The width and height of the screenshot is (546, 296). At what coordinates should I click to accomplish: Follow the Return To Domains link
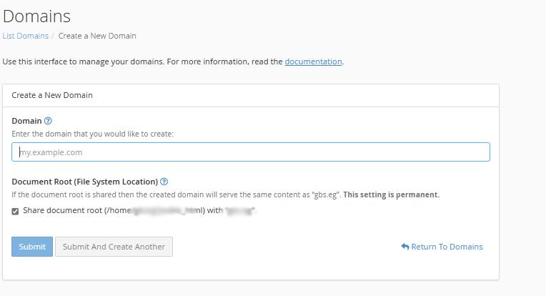[447, 247]
